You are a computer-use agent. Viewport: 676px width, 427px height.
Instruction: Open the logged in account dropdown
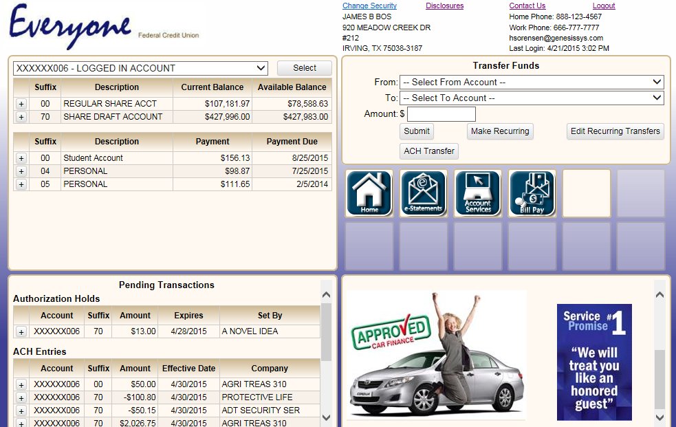[x=141, y=68]
